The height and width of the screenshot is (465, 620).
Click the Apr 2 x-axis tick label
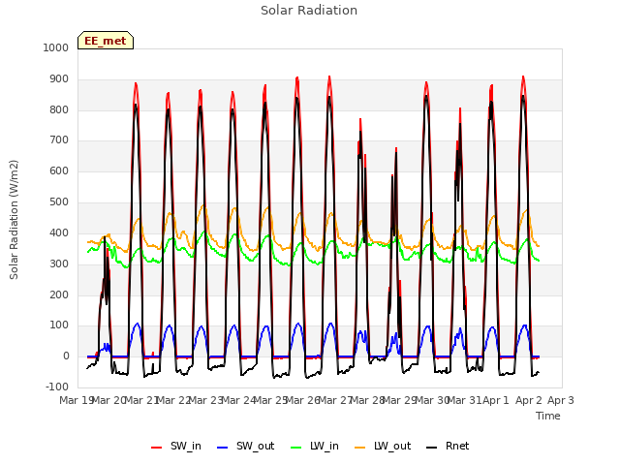(529, 400)
